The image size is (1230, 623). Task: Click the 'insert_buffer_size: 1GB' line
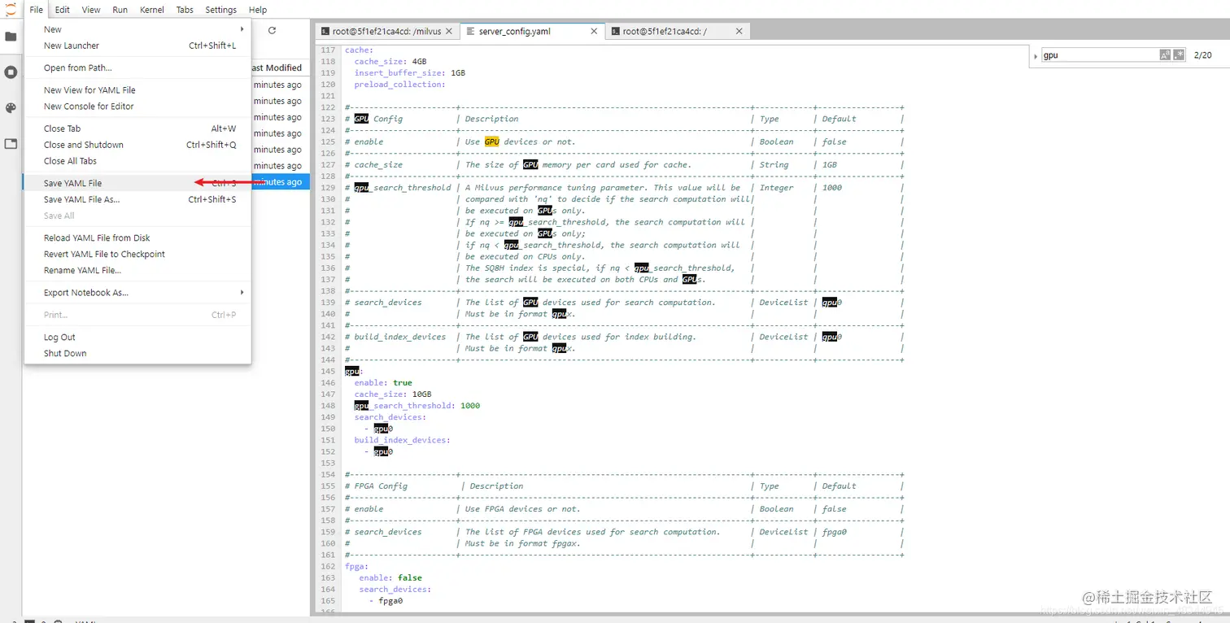(410, 73)
